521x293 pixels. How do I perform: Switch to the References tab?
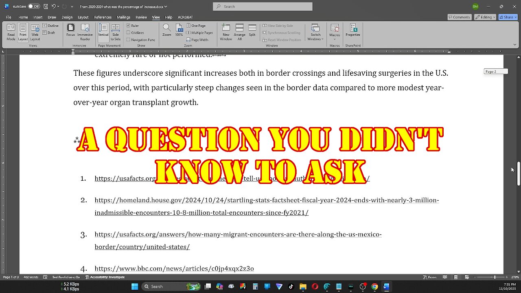pos(103,17)
